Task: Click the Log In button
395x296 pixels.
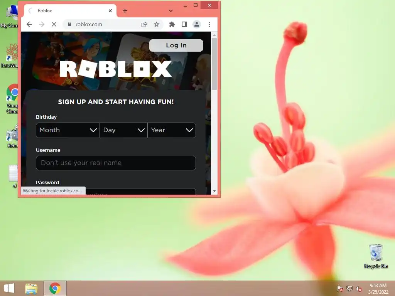Action: (176, 45)
